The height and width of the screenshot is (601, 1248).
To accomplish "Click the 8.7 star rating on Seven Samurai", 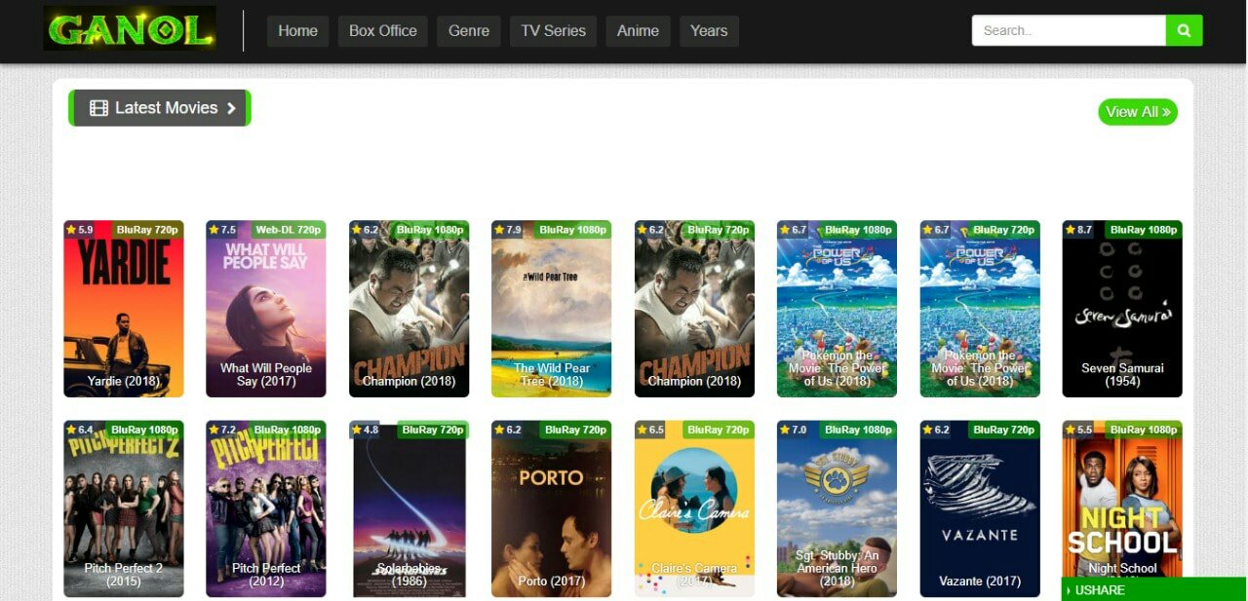I will [x=1078, y=230].
